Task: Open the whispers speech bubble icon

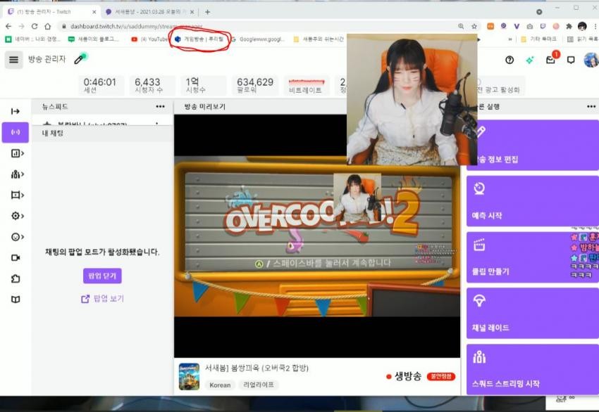Action: coord(571,60)
